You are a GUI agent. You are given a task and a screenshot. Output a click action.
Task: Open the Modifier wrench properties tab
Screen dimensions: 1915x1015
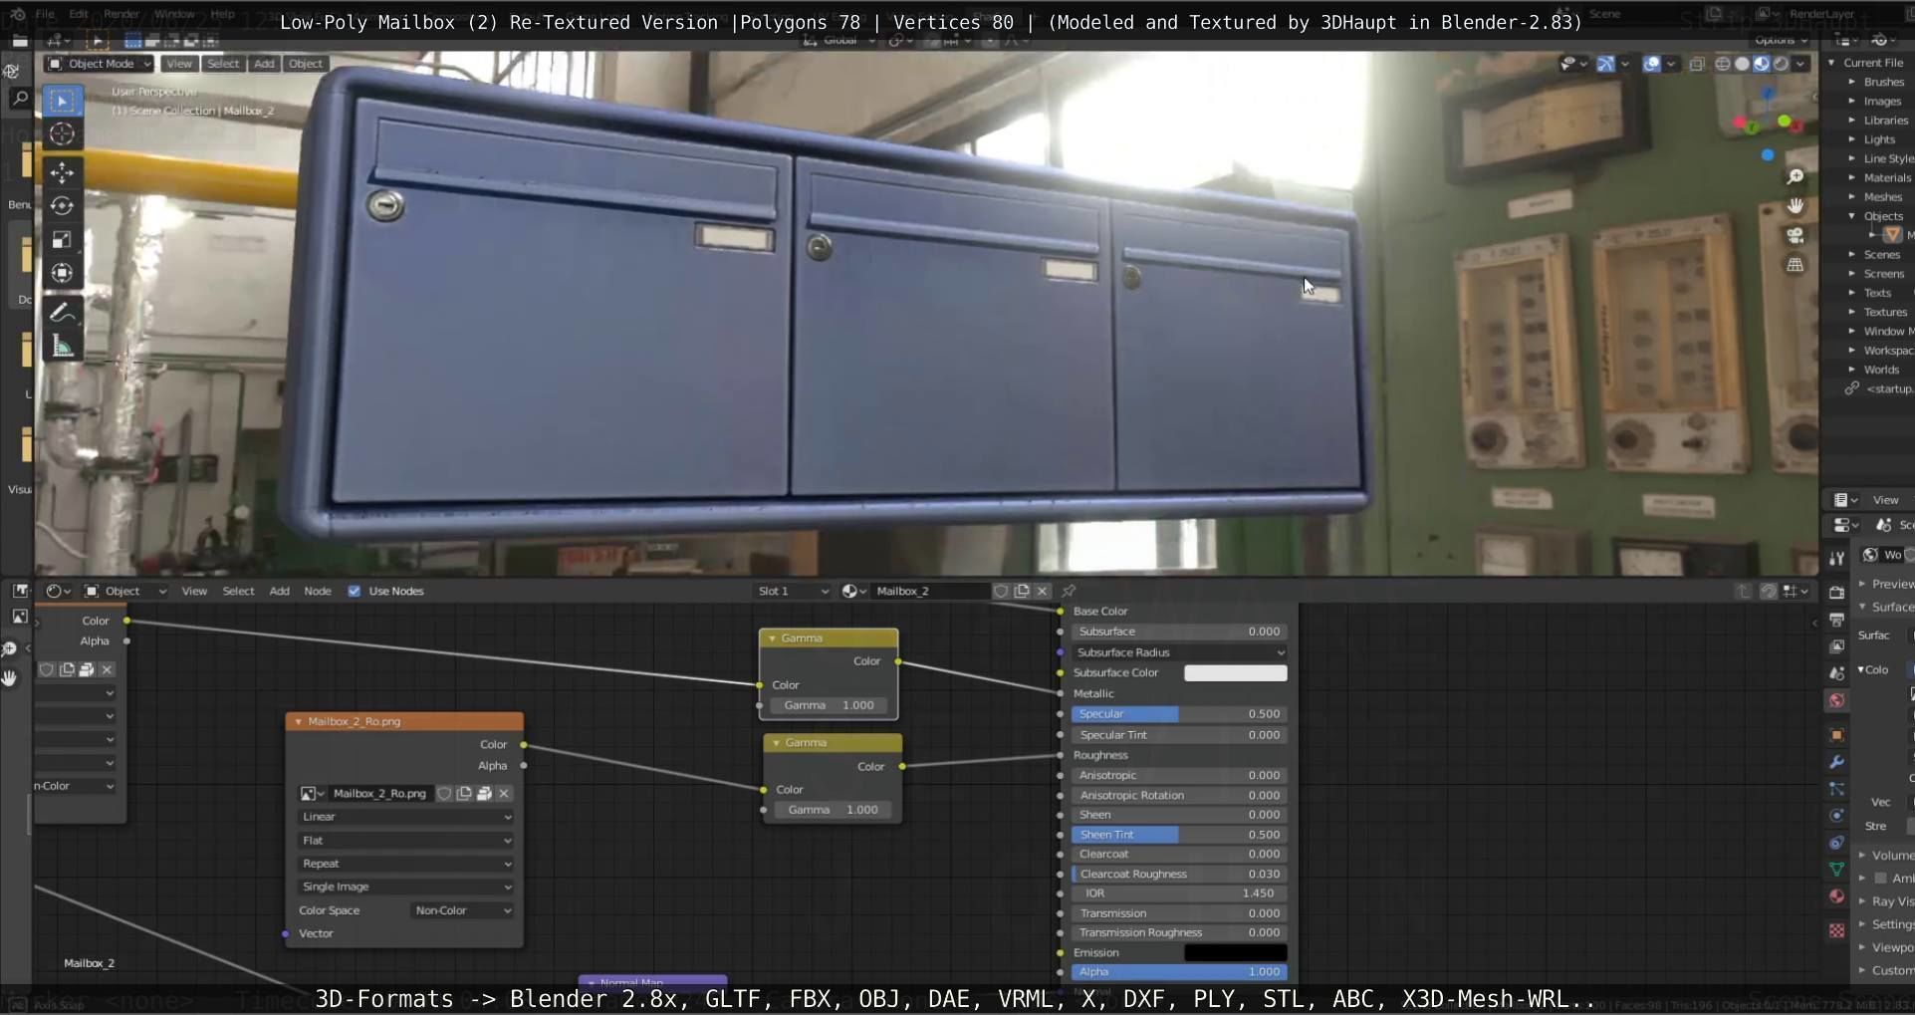(1837, 762)
